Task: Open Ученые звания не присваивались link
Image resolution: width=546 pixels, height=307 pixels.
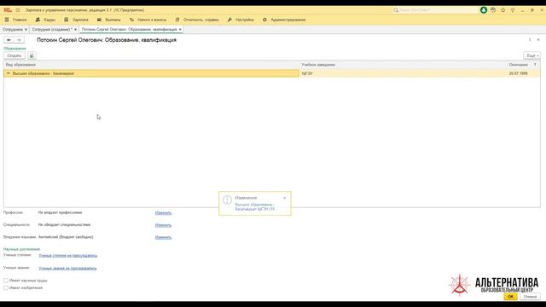Action: coord(67,269)
